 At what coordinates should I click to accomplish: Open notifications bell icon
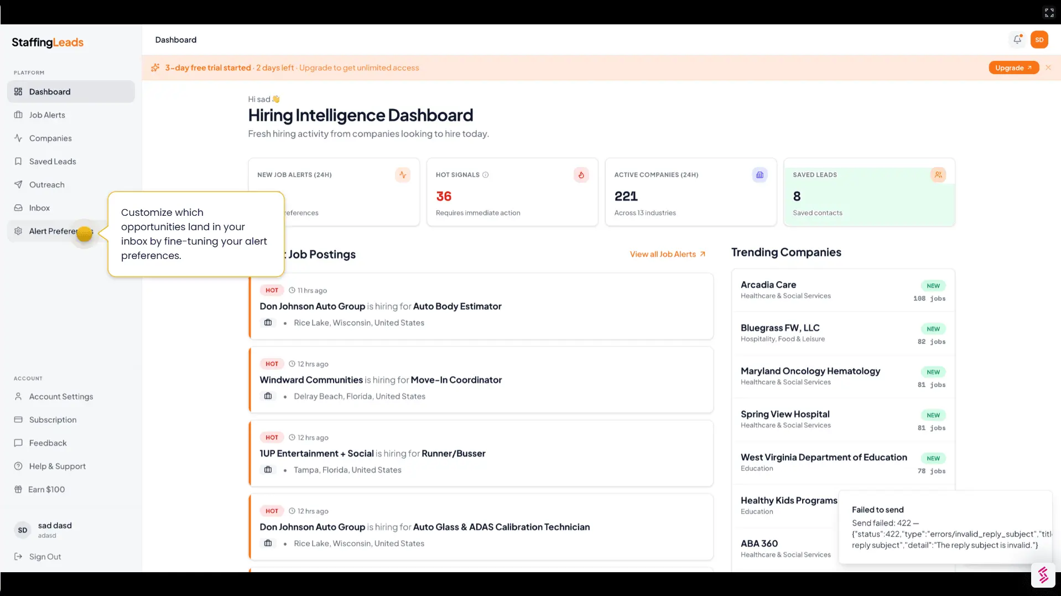[x=1017, y=39]
